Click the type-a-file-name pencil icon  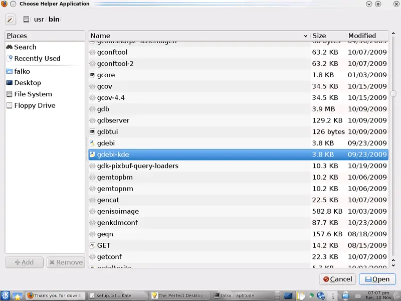click(11, 20)
